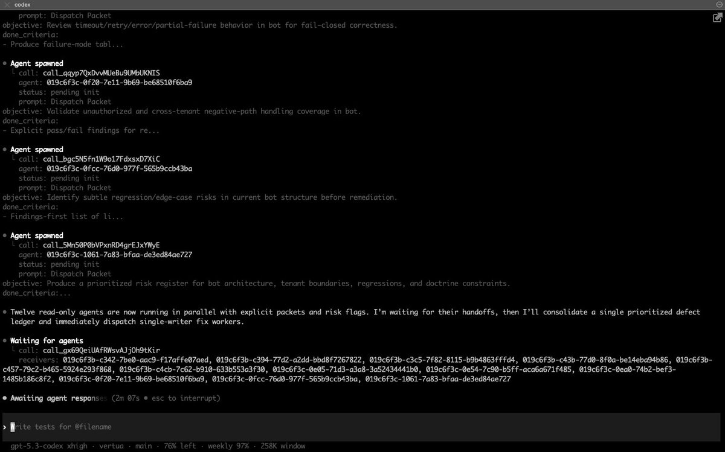Click receiver ID 019c6f3c-0e05-71d3-a3a8-3a52434441b0
Screen dimensions: 725x452
[345, 370]
